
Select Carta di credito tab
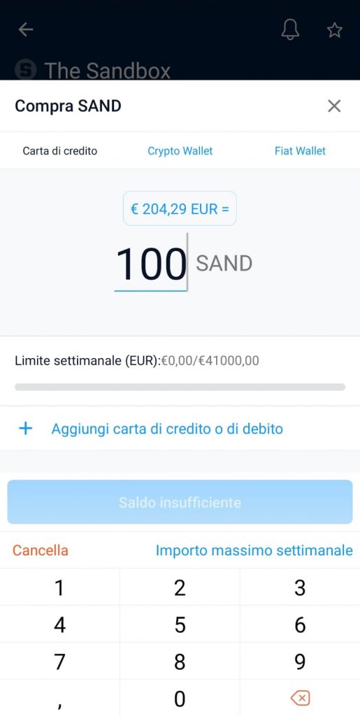click(x=60, y=151)
